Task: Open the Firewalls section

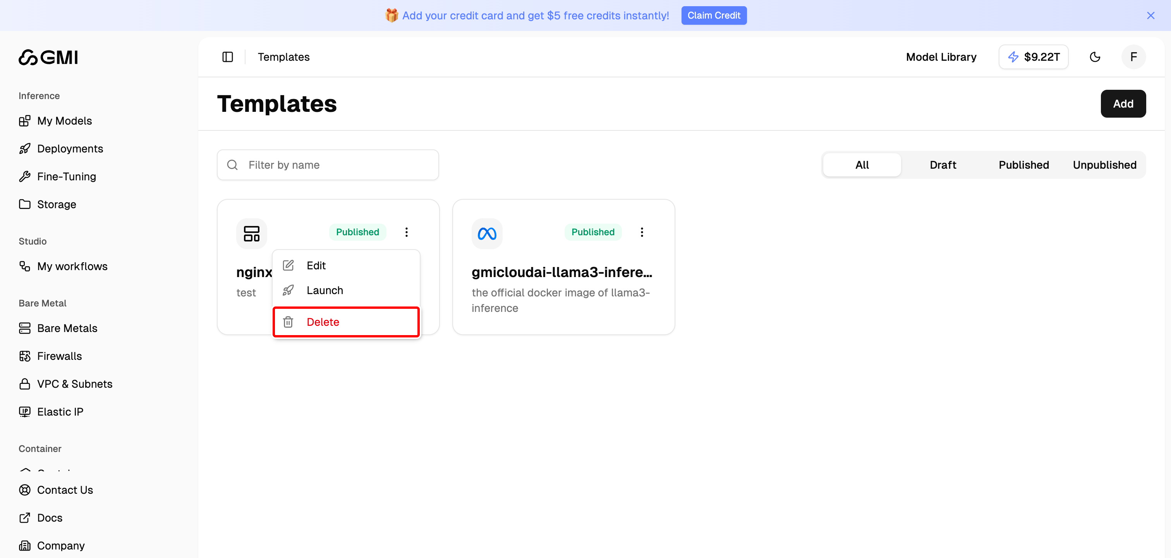Action: point(59,356)
